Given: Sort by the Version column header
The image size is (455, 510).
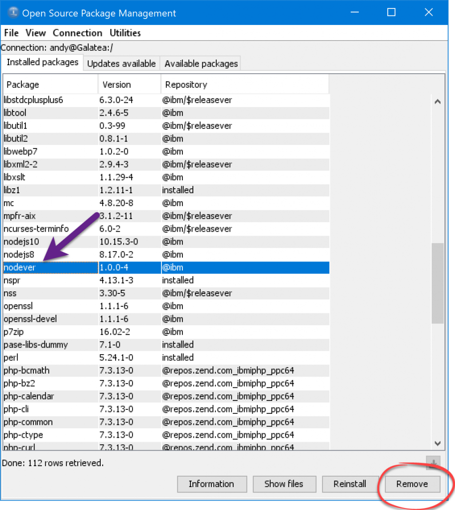Looking at the screenshot, I should tap(130, 85).
